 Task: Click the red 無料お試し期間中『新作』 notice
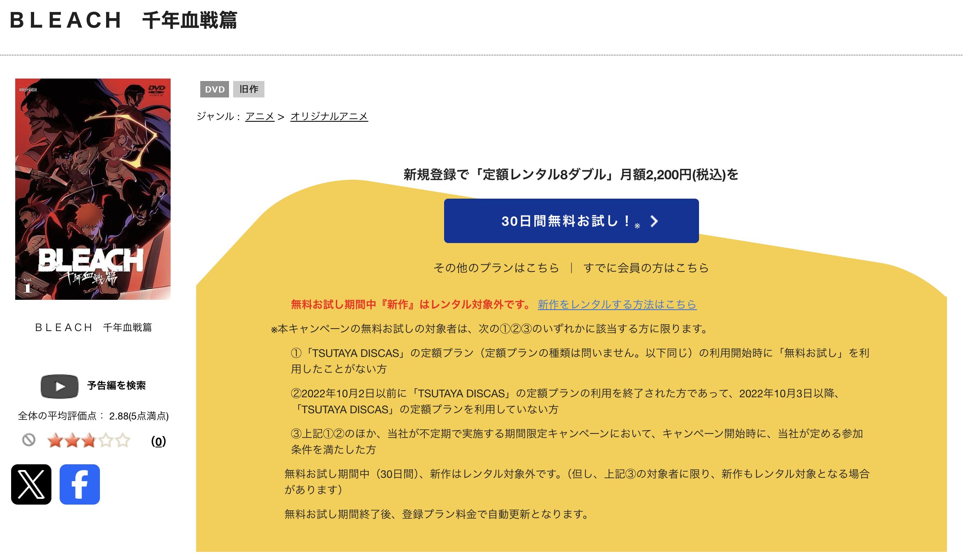pyautogui.click(x=411, y=304)
